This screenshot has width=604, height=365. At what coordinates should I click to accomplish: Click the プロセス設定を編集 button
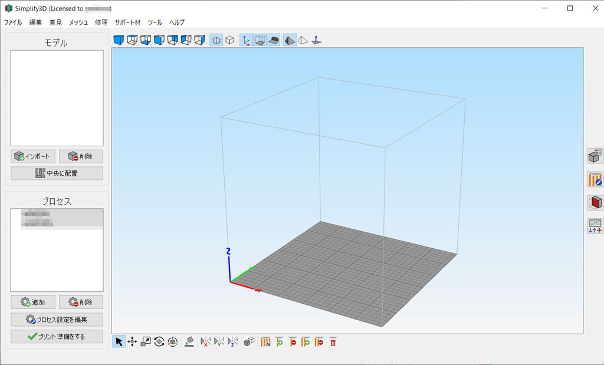[57, 320]
